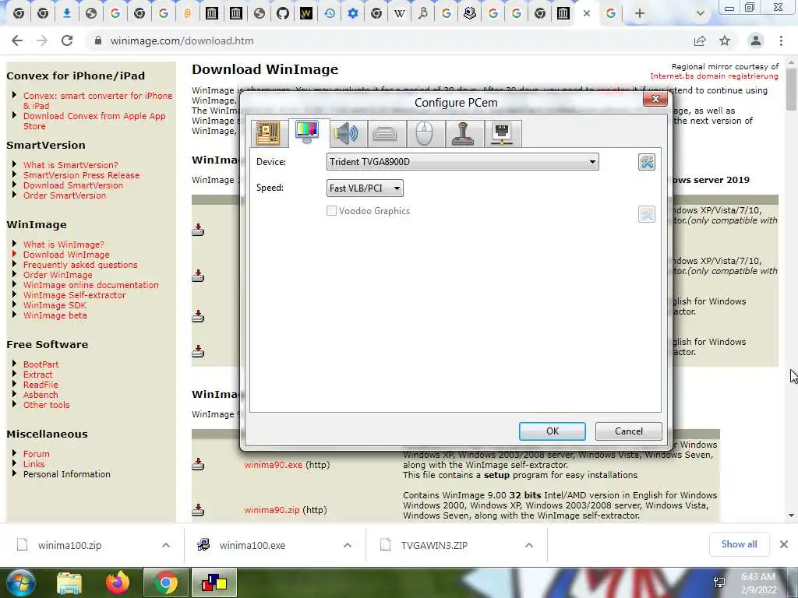
Task: Open the Asbench link
Action: 41,395
